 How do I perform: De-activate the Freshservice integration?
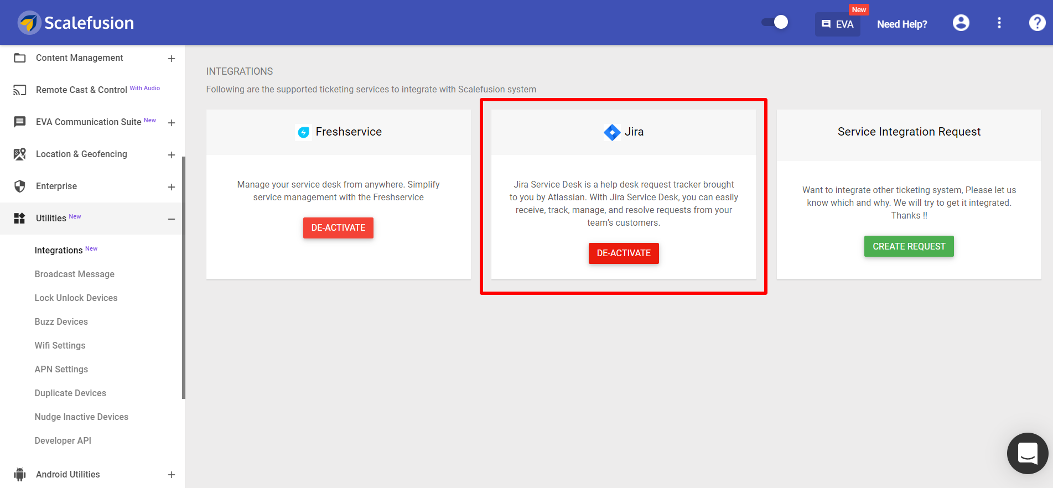tap(338, 228)
